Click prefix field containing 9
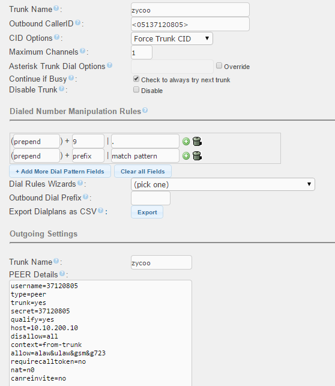 [88, 141]
